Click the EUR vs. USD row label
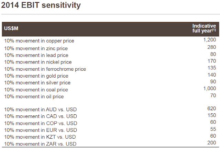 pos(41,130)
